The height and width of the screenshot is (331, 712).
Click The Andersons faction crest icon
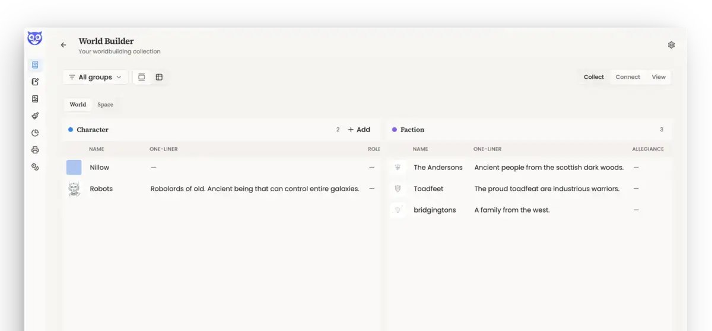[398, 168]
